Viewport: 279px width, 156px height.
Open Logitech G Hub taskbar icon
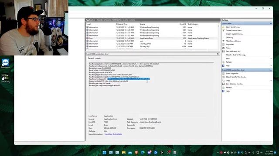(162, 153)
